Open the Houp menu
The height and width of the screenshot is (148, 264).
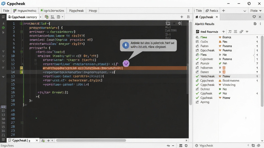pyautogui.click(x=93, y=11)
